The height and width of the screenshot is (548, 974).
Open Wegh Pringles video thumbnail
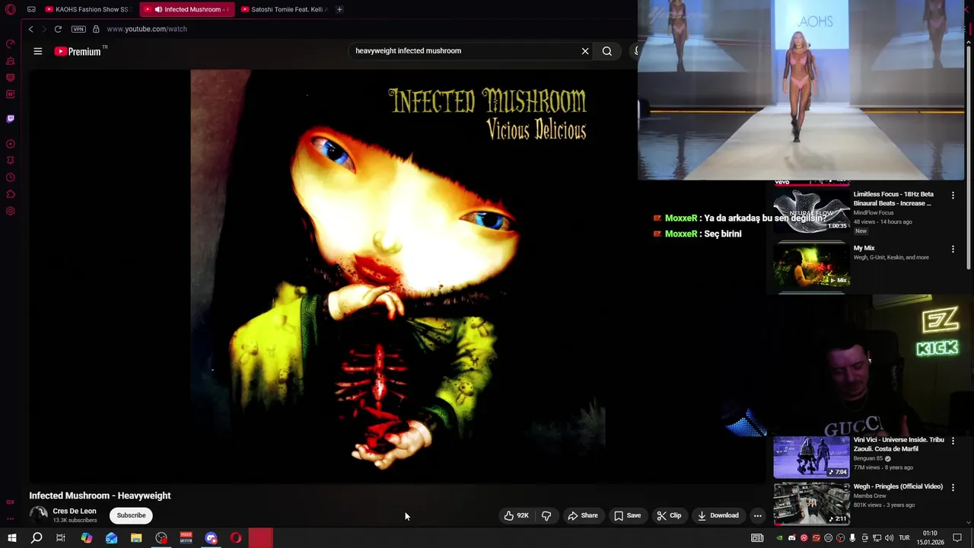[811, 503]
